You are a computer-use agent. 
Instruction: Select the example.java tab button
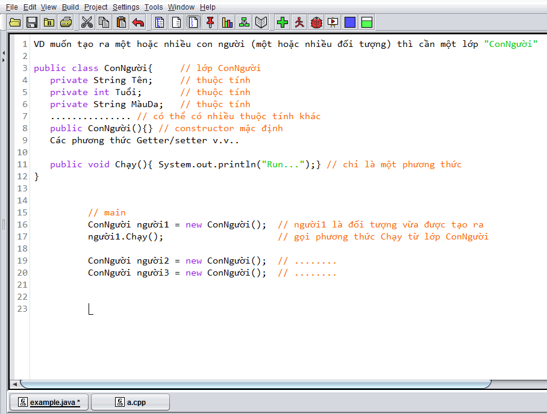pyautogui.click(x=48, y=402)
